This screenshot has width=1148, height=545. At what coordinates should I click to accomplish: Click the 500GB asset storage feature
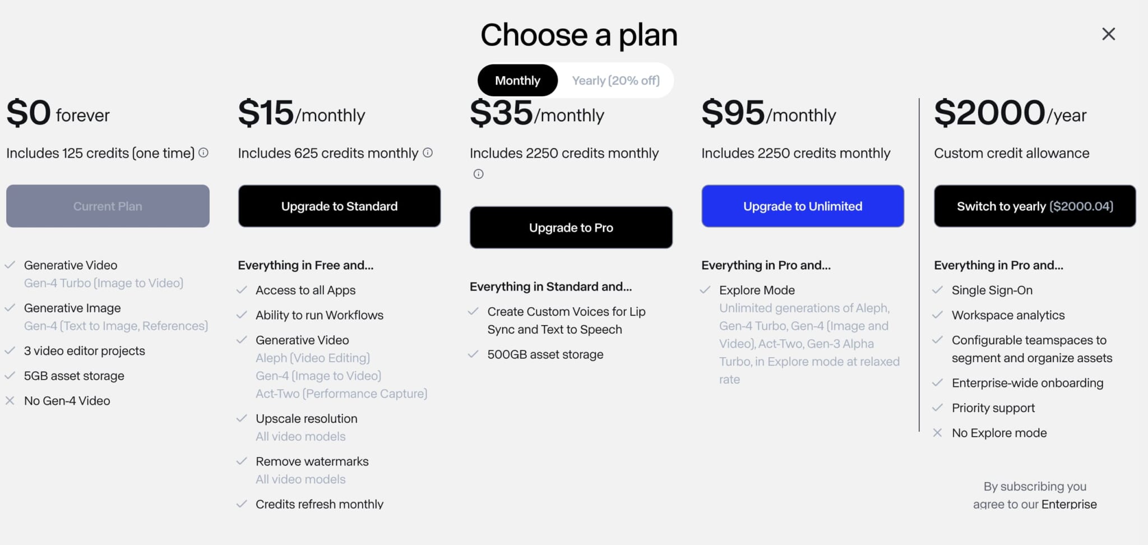(x=545, y=354)
